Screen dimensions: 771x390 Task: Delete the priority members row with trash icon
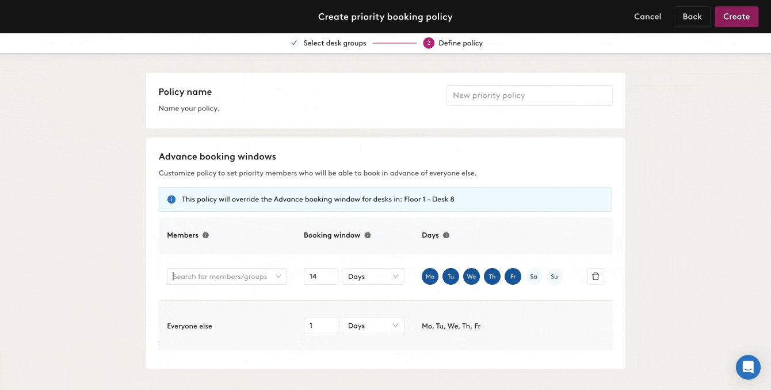click(x=596, y=277)
